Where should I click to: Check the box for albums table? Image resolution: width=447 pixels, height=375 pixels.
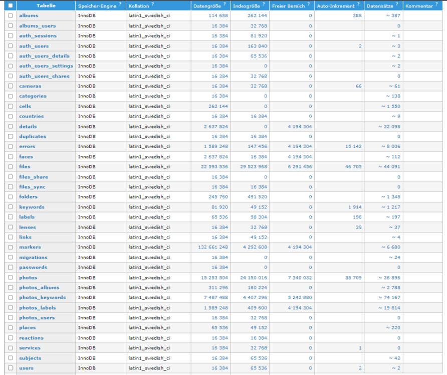click(11, 15)
